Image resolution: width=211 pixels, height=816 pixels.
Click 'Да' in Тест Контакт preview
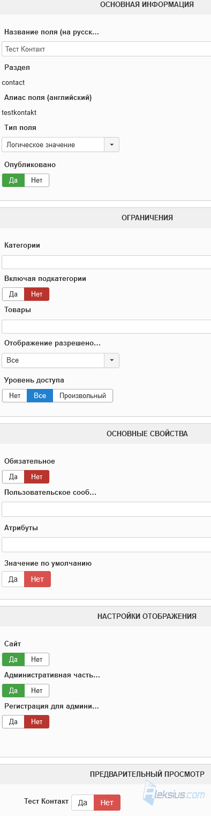pyautogui.click(x=82, y=803)
